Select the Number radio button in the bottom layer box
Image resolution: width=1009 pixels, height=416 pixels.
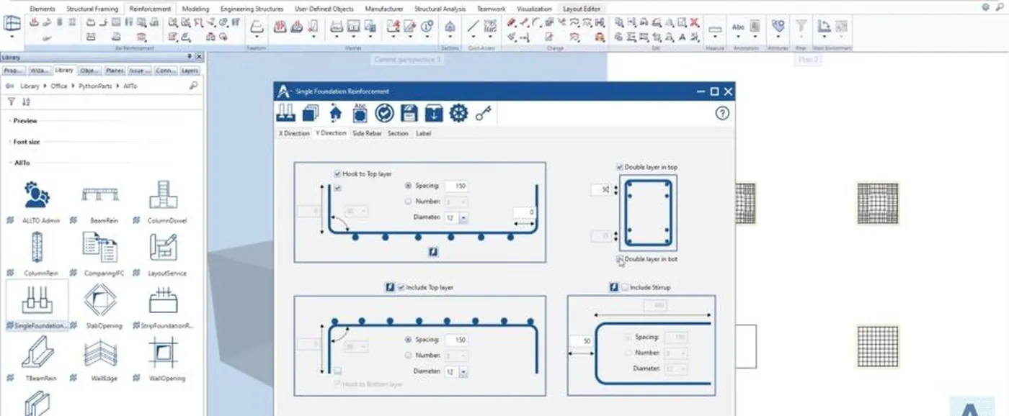click(x=409, y=202)
